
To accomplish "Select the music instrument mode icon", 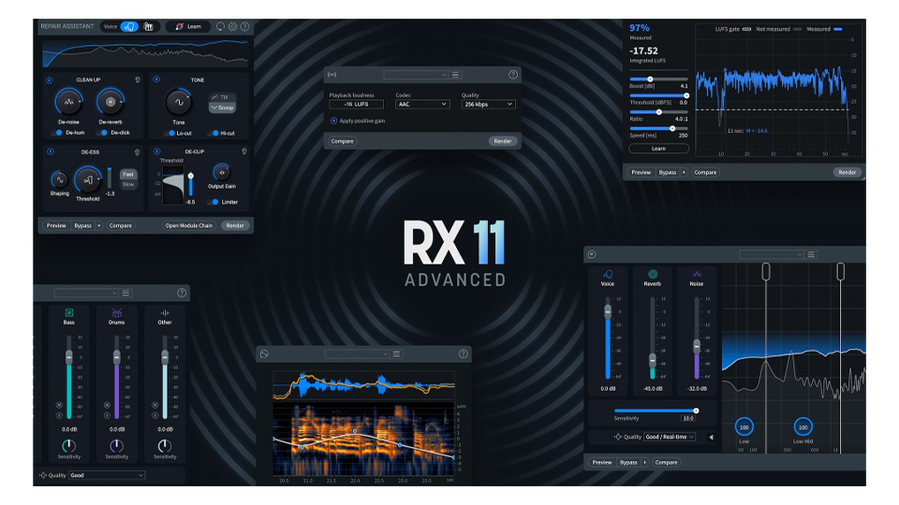I will (148, 26).
